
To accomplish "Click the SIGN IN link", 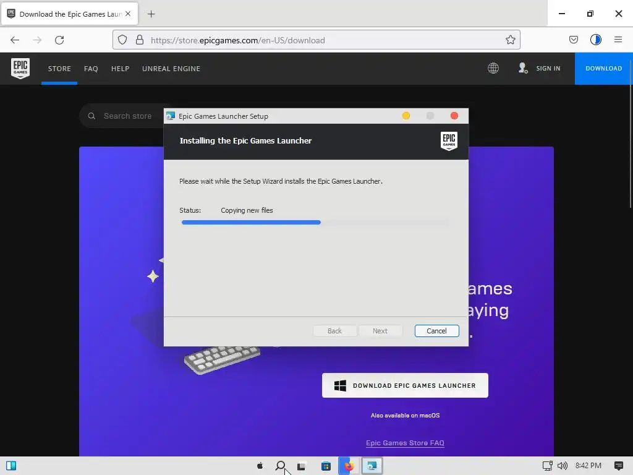I will 548,68.
